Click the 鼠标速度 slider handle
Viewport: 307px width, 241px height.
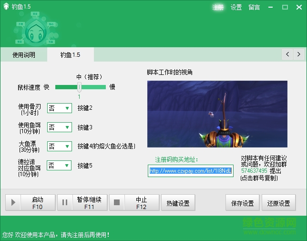pyautogui.click(x=80, y=87)
